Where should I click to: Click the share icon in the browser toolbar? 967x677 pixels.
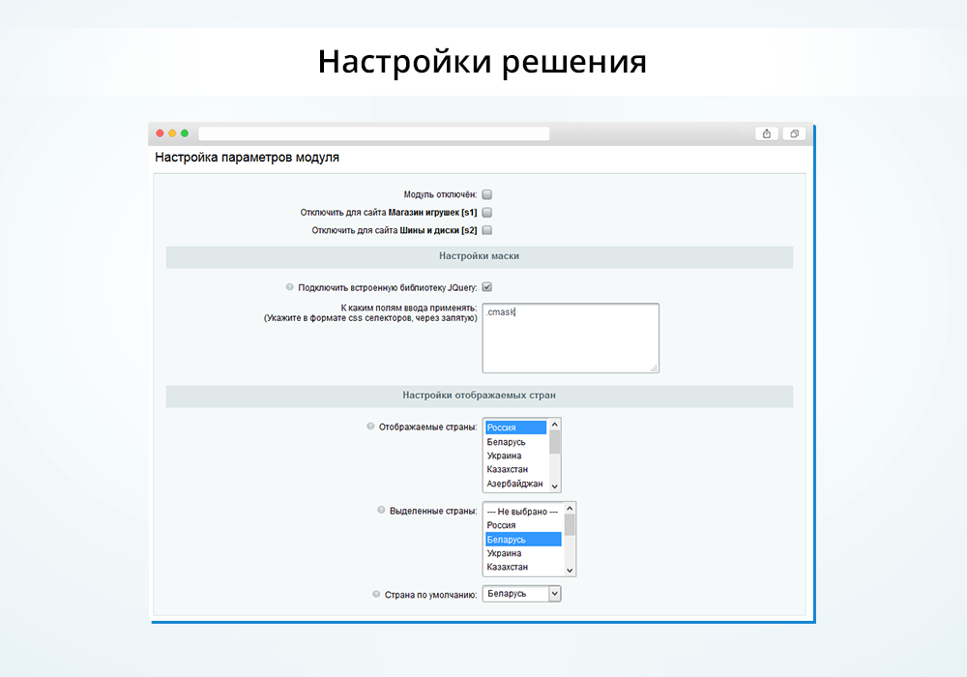click(766, 133)
